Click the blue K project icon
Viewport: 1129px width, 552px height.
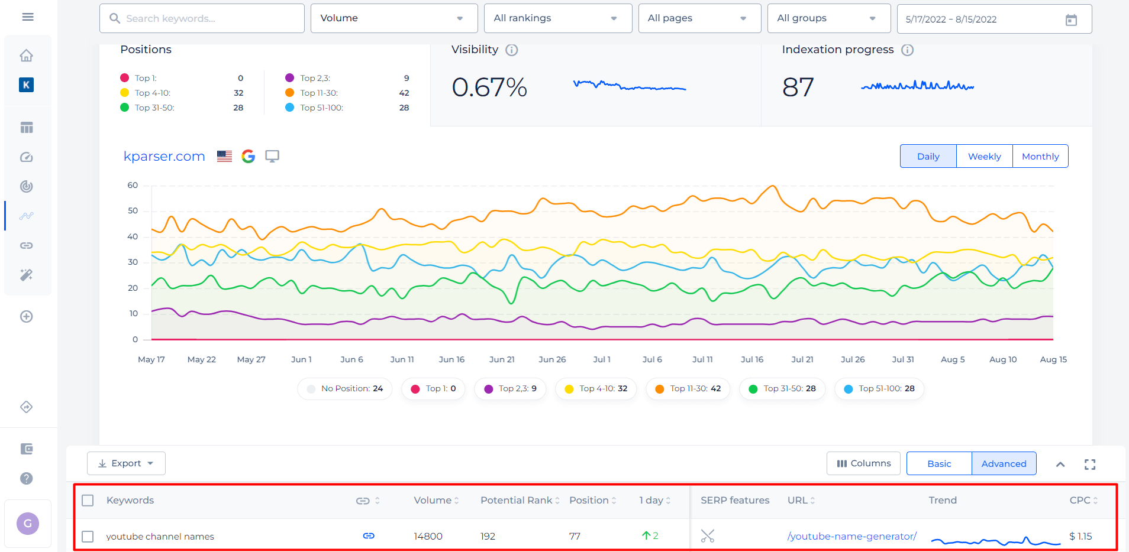(26, 85)
